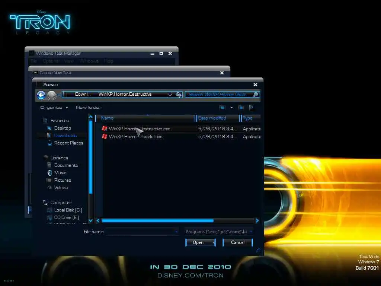Click the Pictures library icon
This screenshot has width=381, height=286.
[x=49, y=180]
